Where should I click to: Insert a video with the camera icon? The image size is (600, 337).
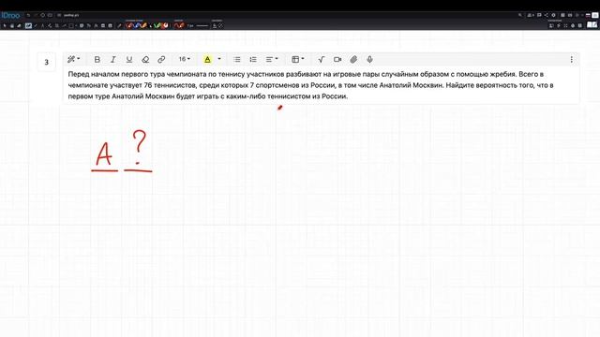[x=337, y=59]
